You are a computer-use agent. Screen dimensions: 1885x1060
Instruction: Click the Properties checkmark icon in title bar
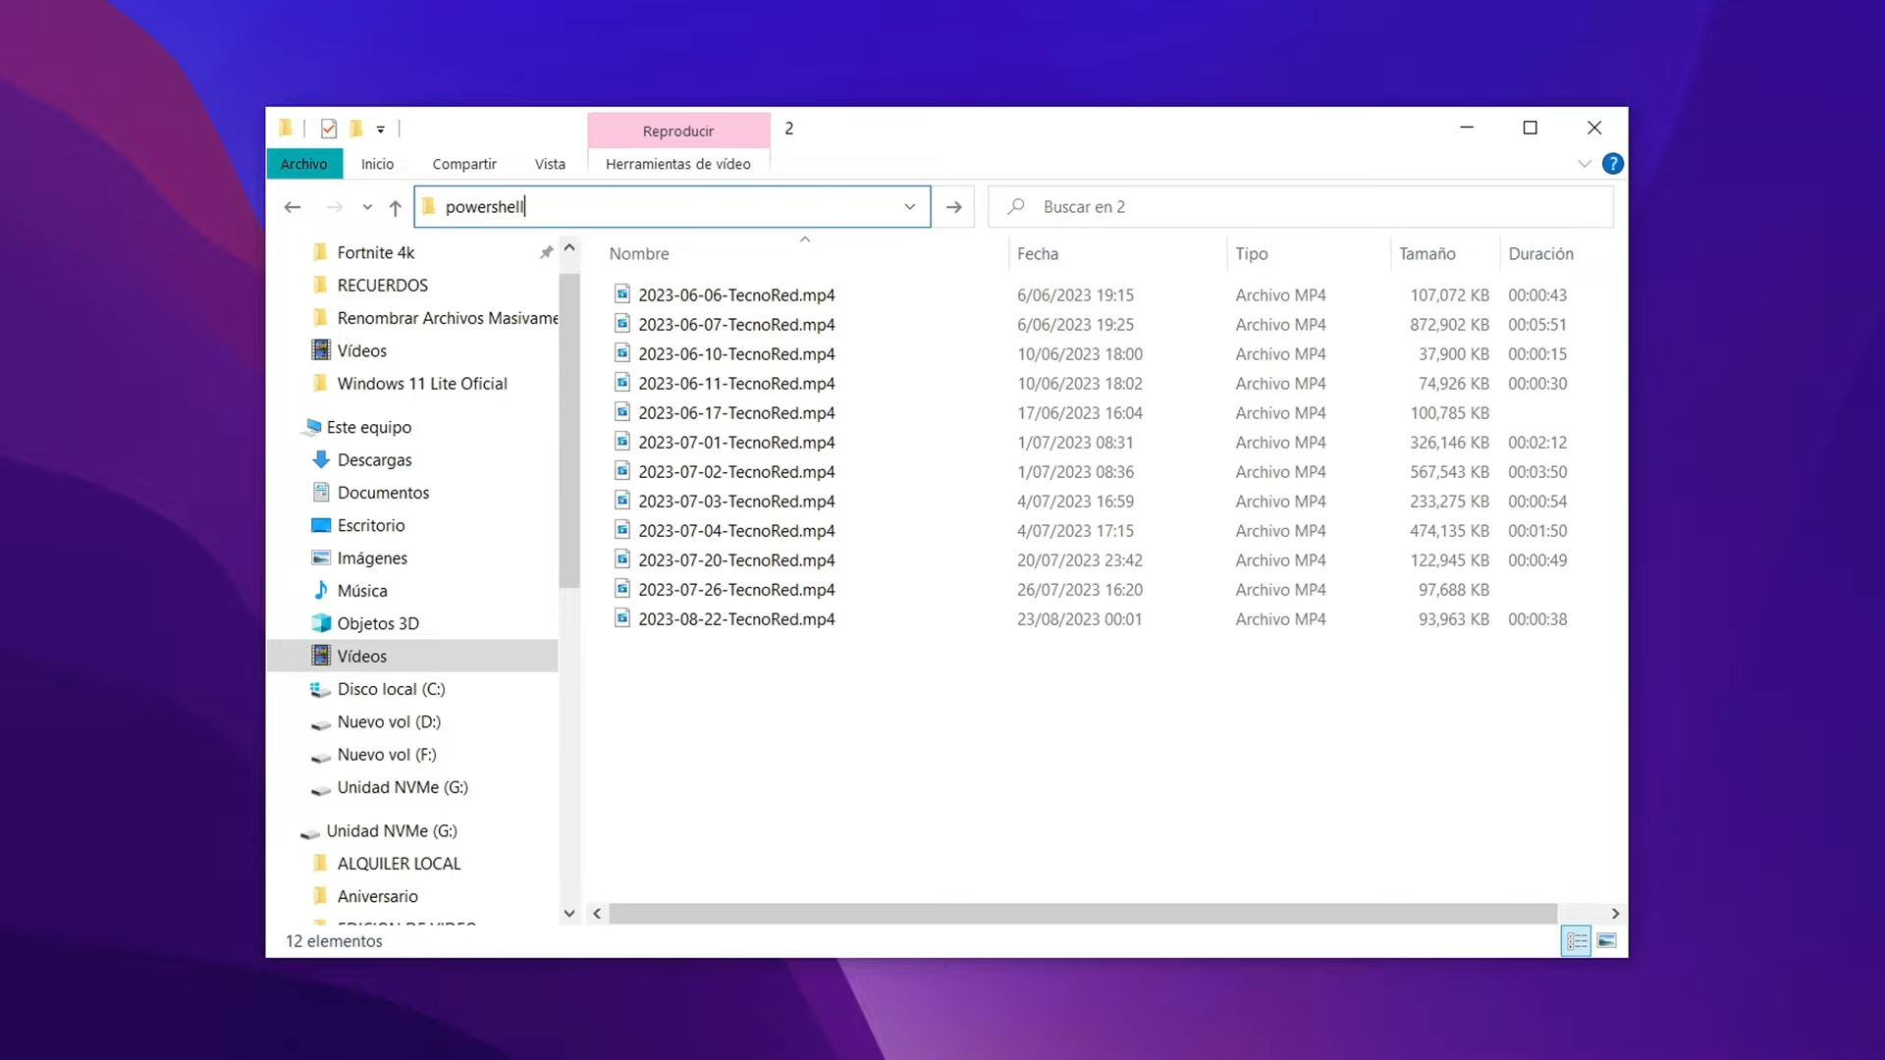tap(329, 129)
